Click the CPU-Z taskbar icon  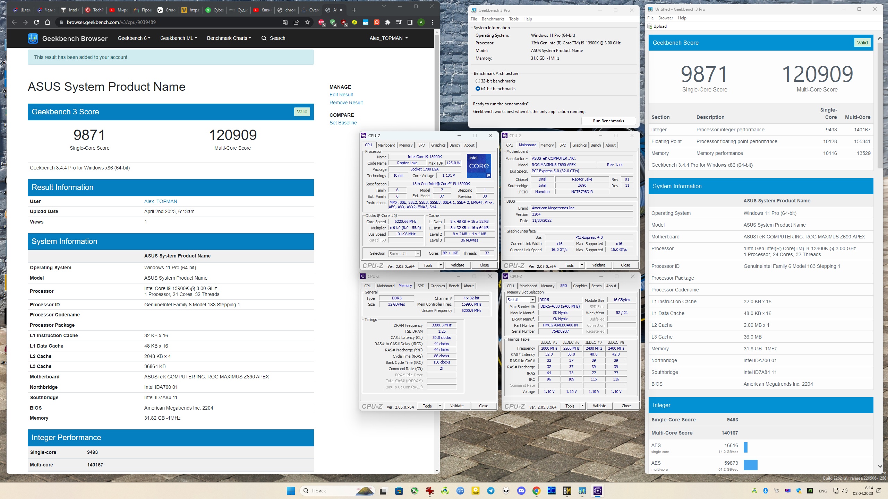click(598, 491)
